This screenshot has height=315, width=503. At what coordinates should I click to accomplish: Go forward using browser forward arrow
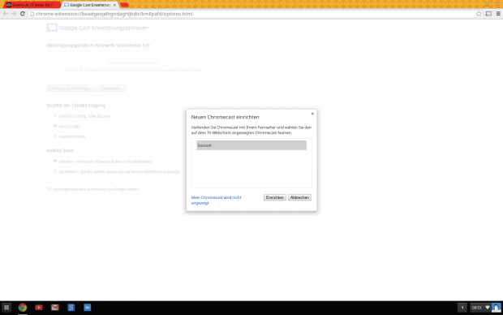coord(14,14)
